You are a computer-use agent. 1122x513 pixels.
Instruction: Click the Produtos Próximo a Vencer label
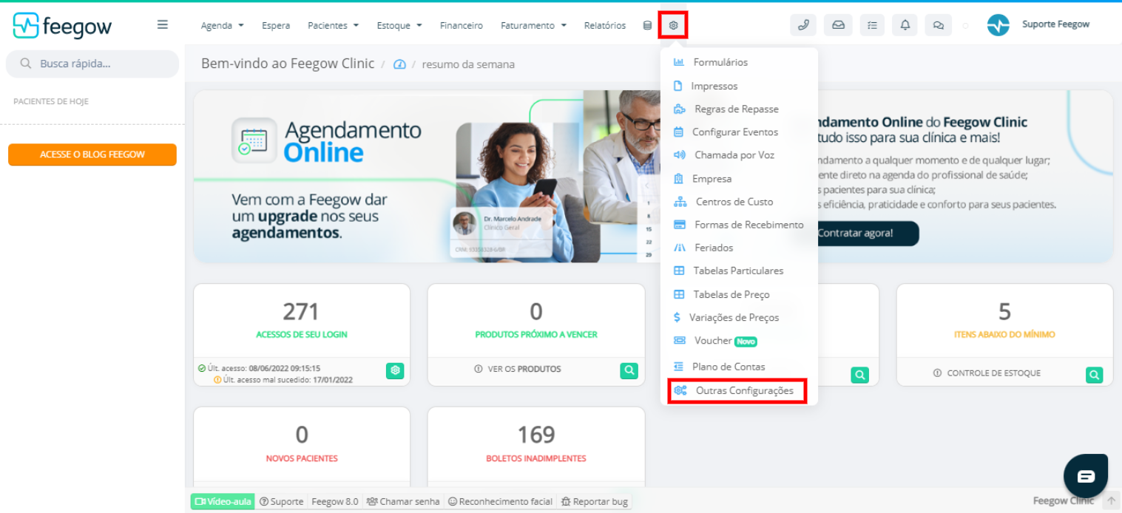click(x=536, y=334)
